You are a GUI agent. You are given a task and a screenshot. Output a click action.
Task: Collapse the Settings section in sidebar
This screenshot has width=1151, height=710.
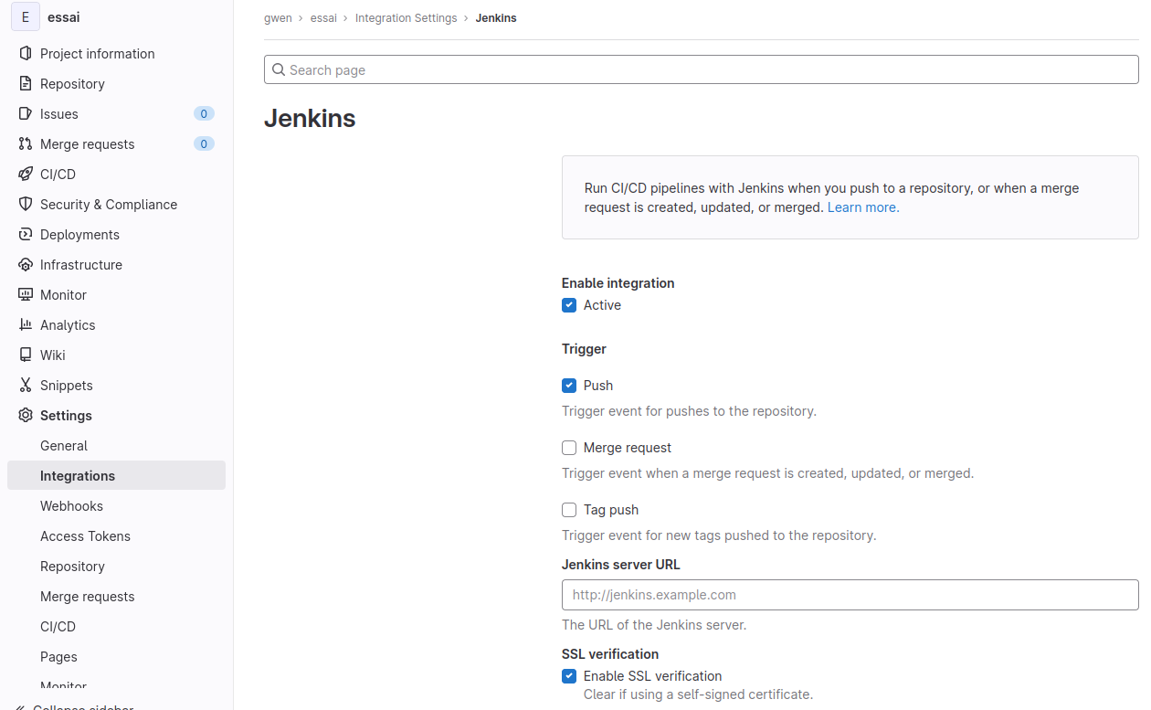[x=66, y=415]
